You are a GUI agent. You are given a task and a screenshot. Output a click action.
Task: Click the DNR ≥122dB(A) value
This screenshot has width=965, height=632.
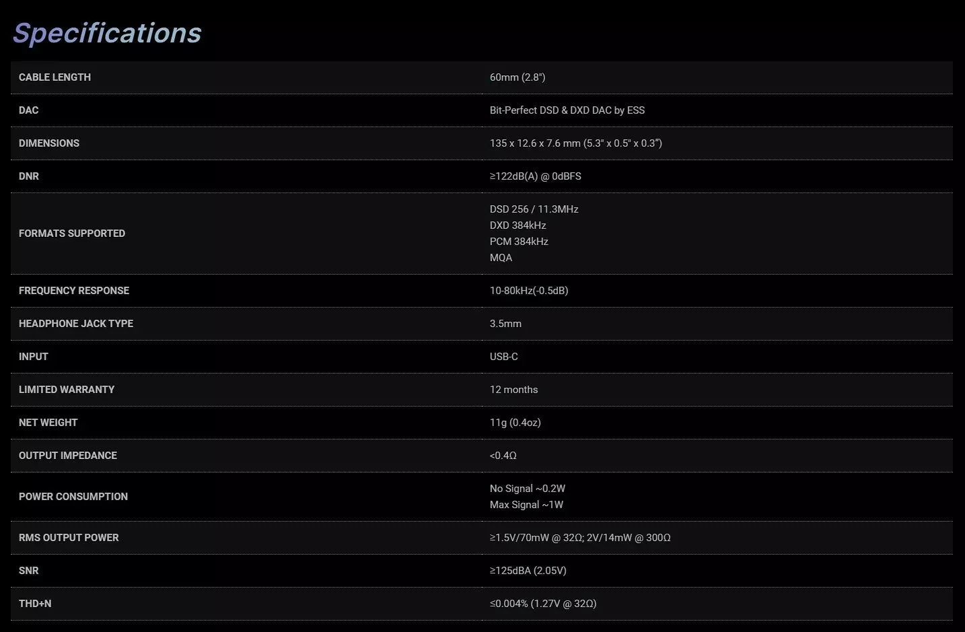coord(536,176)
